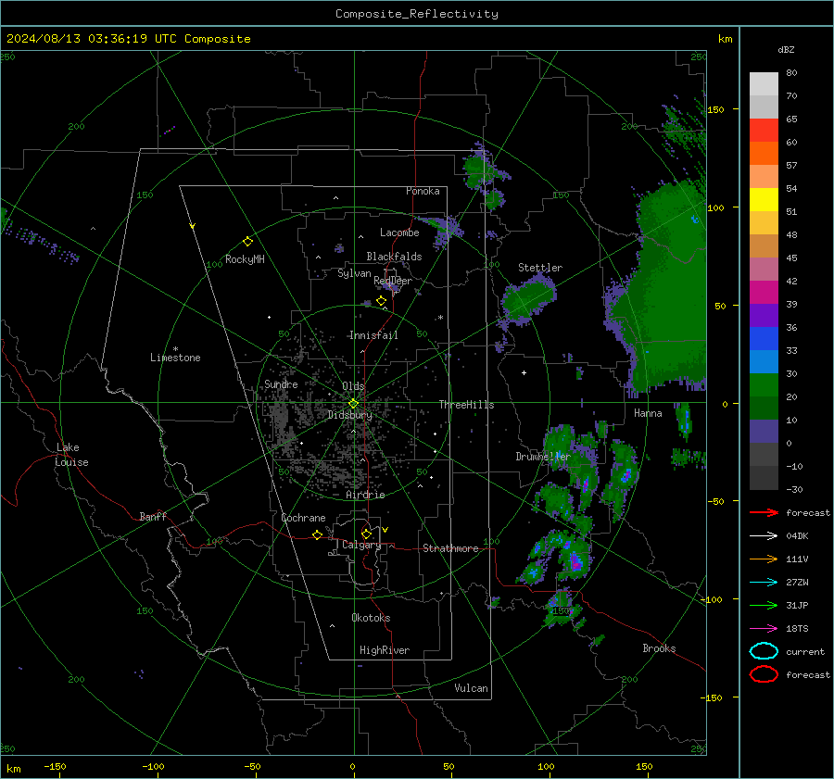Click the green 31JP arrow legend icon
Screen dimensions: 834x779
[x=764, y=605]
